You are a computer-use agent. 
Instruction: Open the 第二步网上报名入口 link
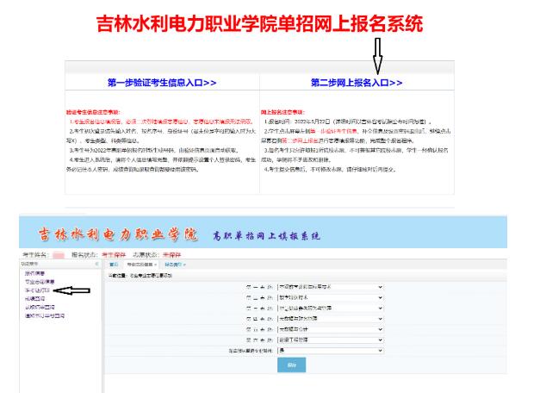357,83
